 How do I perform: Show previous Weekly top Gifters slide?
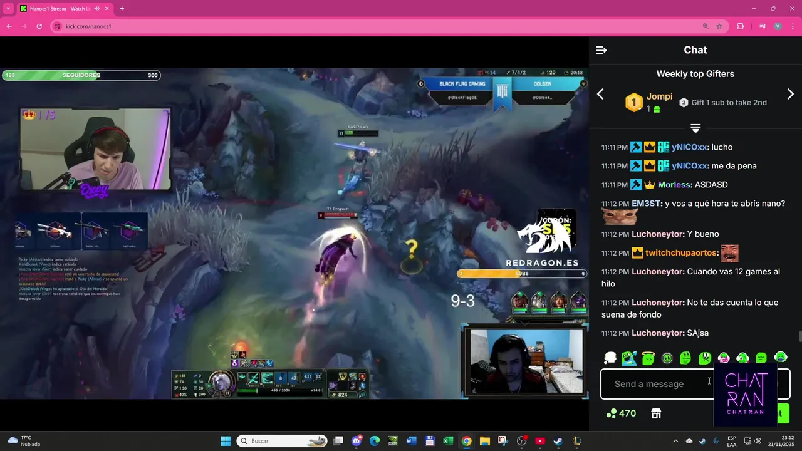pos(600,94)
